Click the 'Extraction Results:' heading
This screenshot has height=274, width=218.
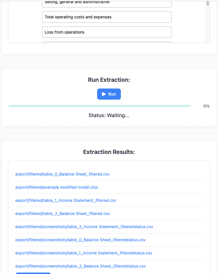click(109, 152)
